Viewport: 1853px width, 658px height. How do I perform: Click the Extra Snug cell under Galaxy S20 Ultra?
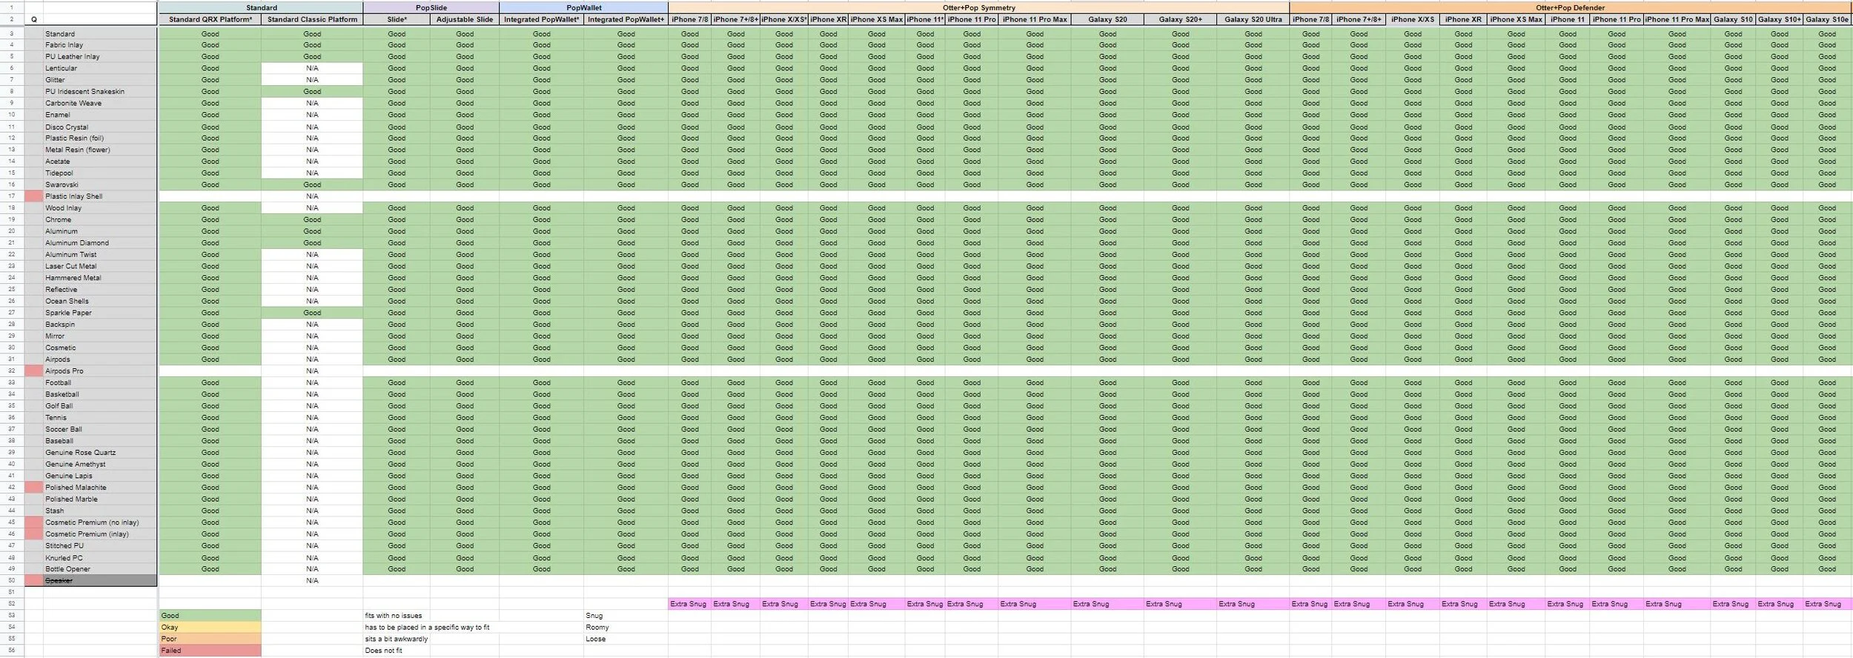click(x=1253, y=604)
